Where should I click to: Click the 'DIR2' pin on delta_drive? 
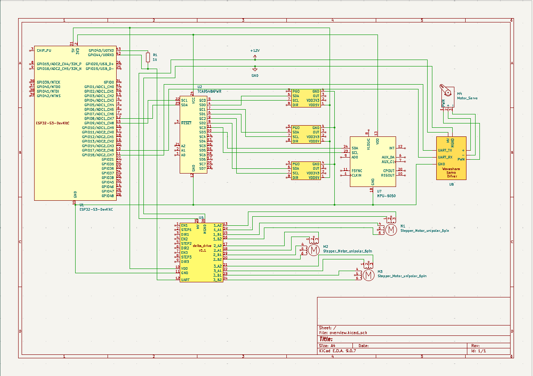pos(185,248)
